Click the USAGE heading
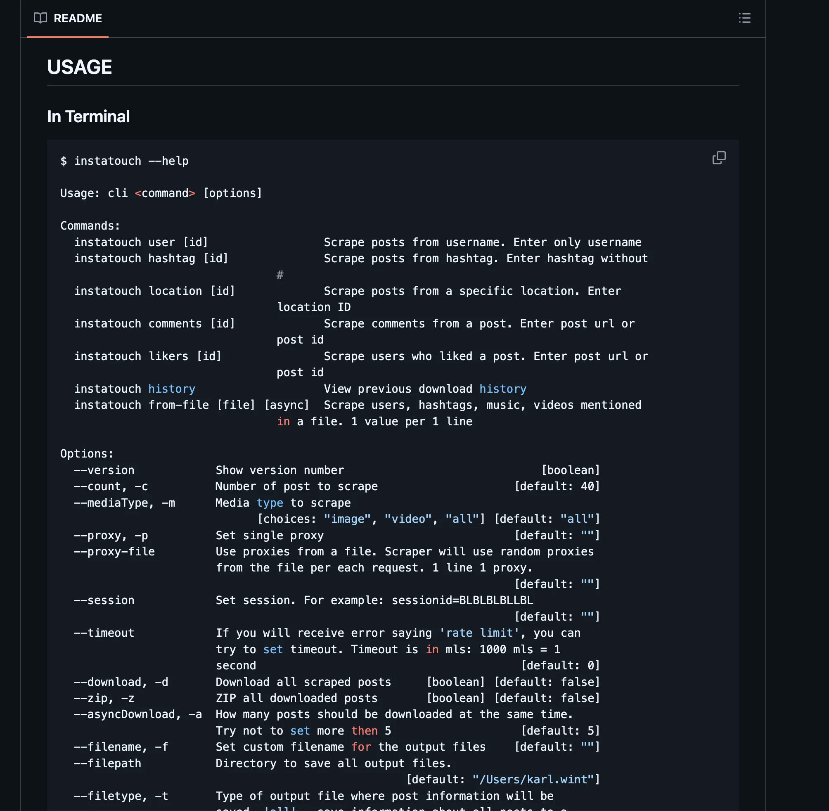Screen dimensions: 829x811 [80, 67]
